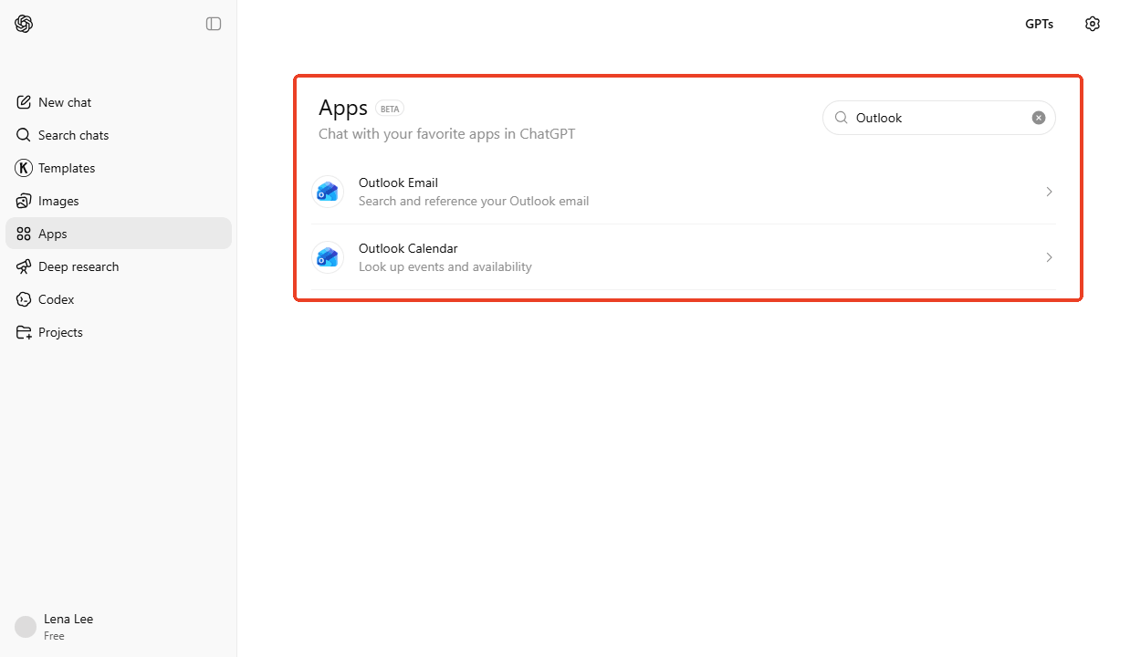Collapse the sidebar
The width and height of the screenshot is (1130, 657).
click(214, 24)
